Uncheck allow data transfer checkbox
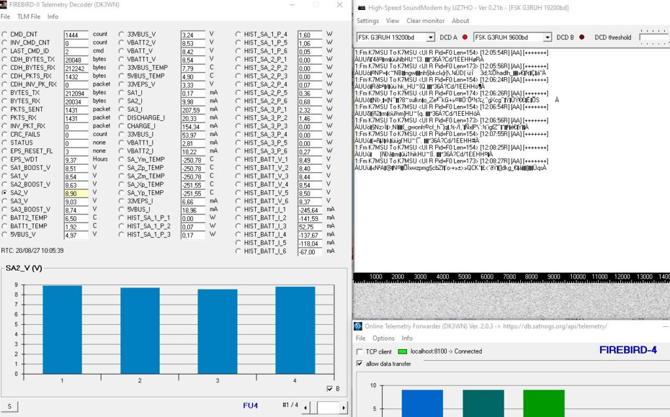Viewport: 670px width, 417px height. 359,363
